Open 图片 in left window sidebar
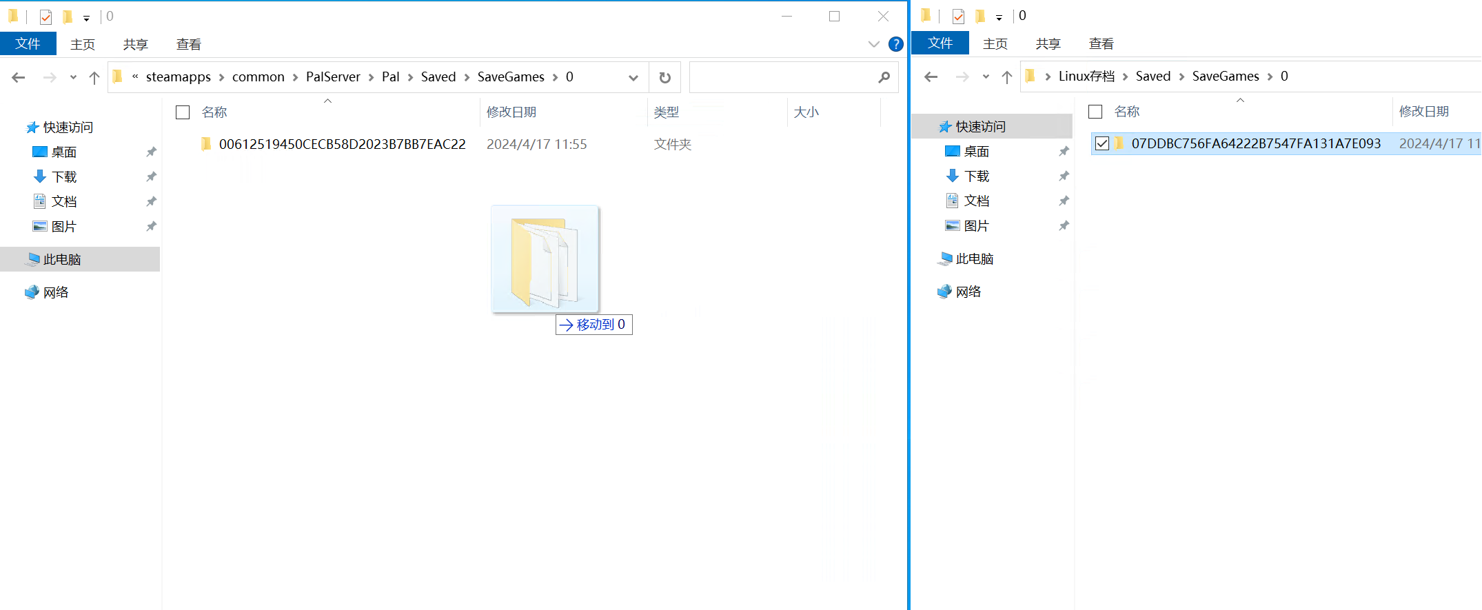Viewport: 1482px width, 610px height. pyautogui.click(x=64, y=226)
